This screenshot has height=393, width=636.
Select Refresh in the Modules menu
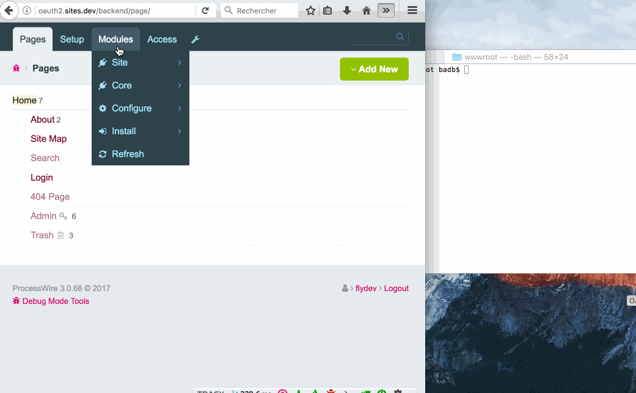click(x=128, y=154)
